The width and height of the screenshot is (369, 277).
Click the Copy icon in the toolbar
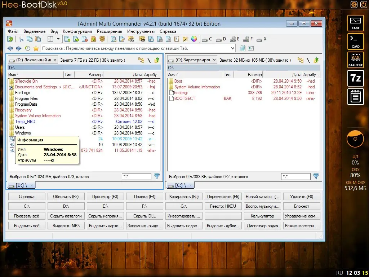(x=29, y=39)
